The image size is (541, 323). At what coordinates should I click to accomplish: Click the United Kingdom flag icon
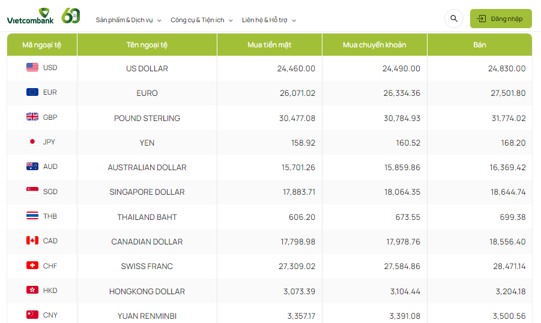32,117
